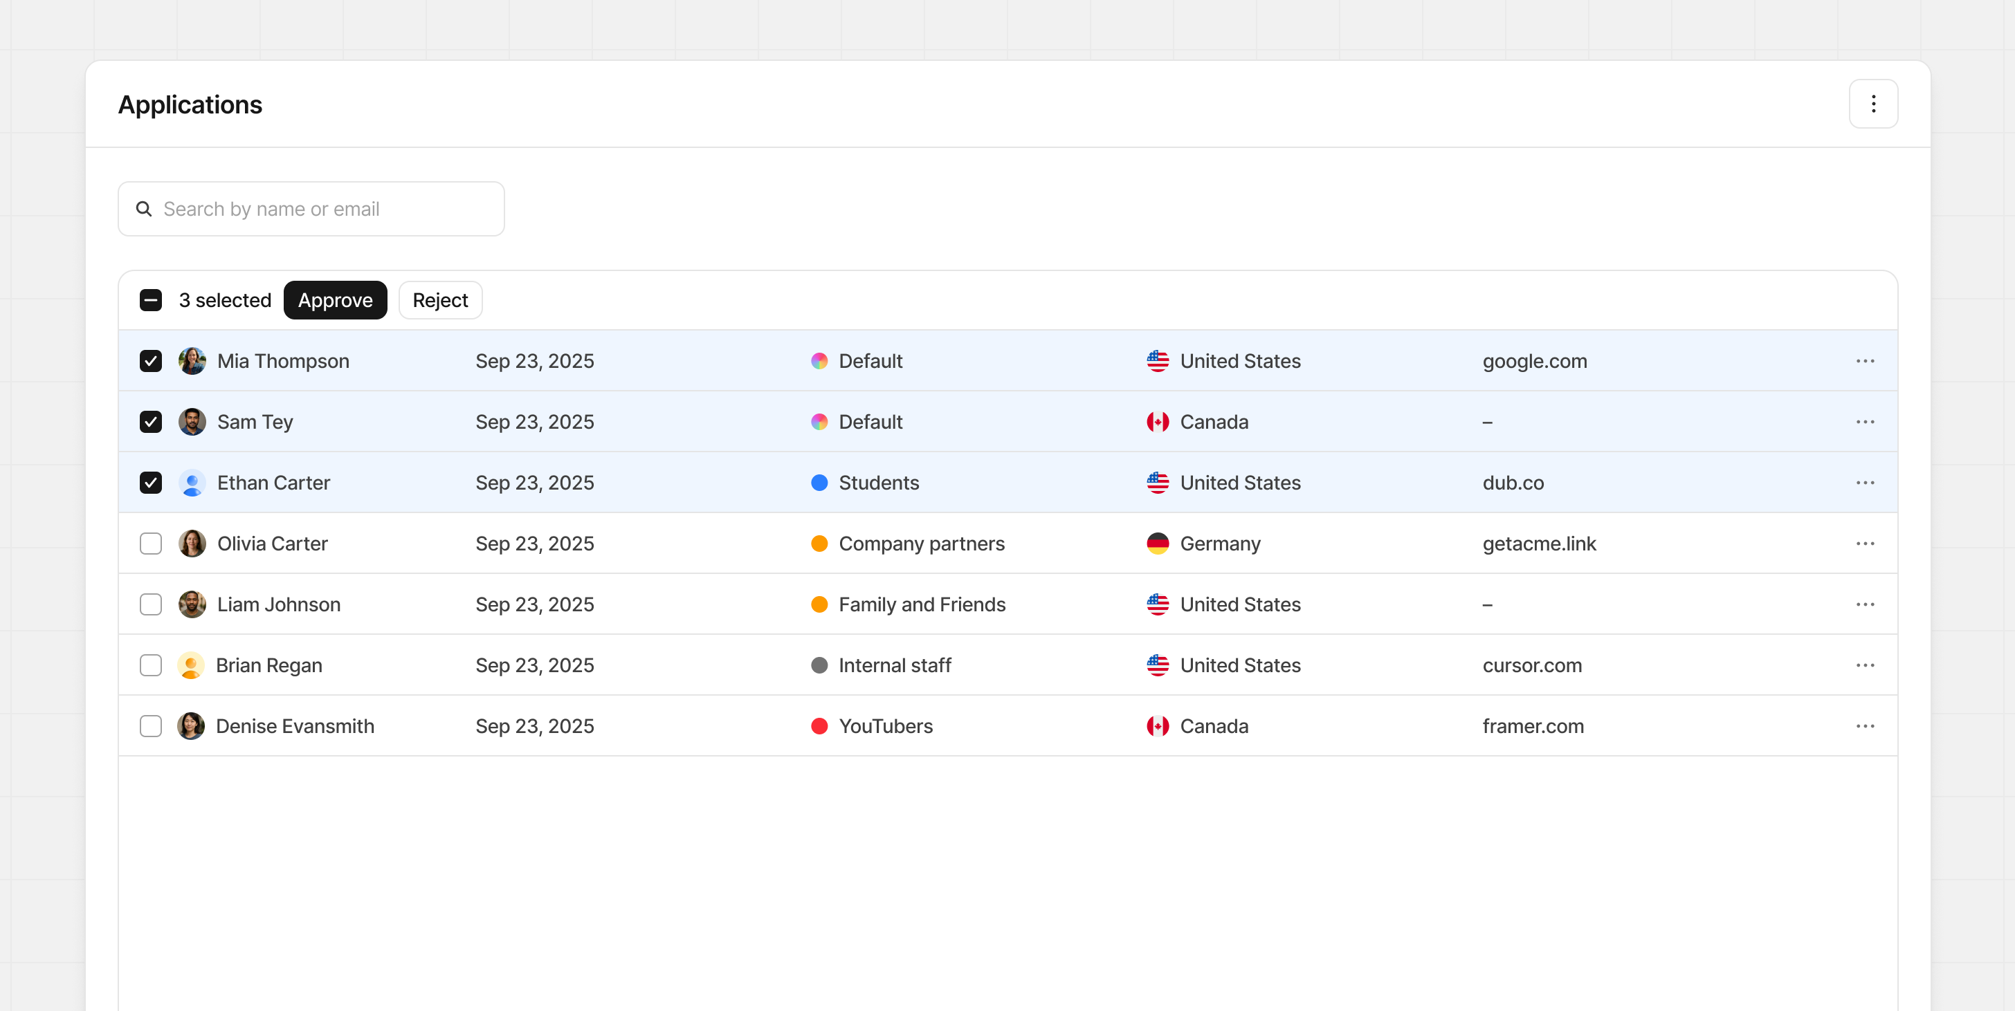The width and height of the screenshot is (2015, 1011).
Task: Open row options for Denise Evansmith
Action: pos(1865,726)
